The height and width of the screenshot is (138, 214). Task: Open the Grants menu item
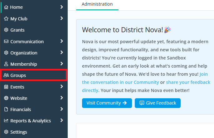click(34, 30)
